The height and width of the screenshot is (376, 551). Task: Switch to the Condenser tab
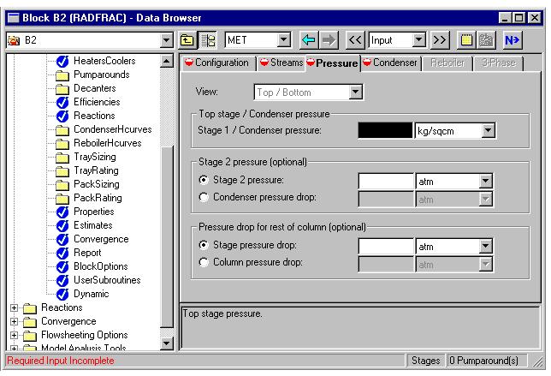(391, 63)
